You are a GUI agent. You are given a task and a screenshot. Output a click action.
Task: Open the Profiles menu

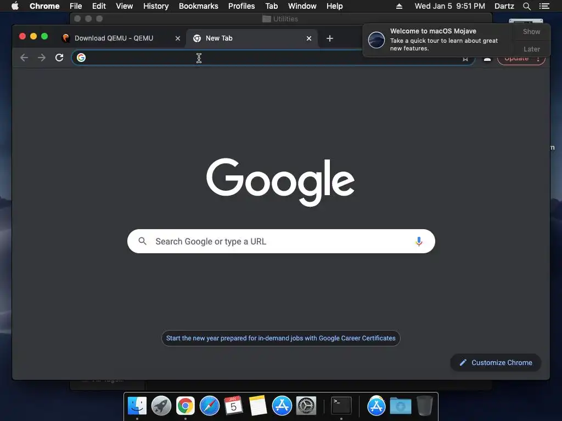tap(241, 6)
